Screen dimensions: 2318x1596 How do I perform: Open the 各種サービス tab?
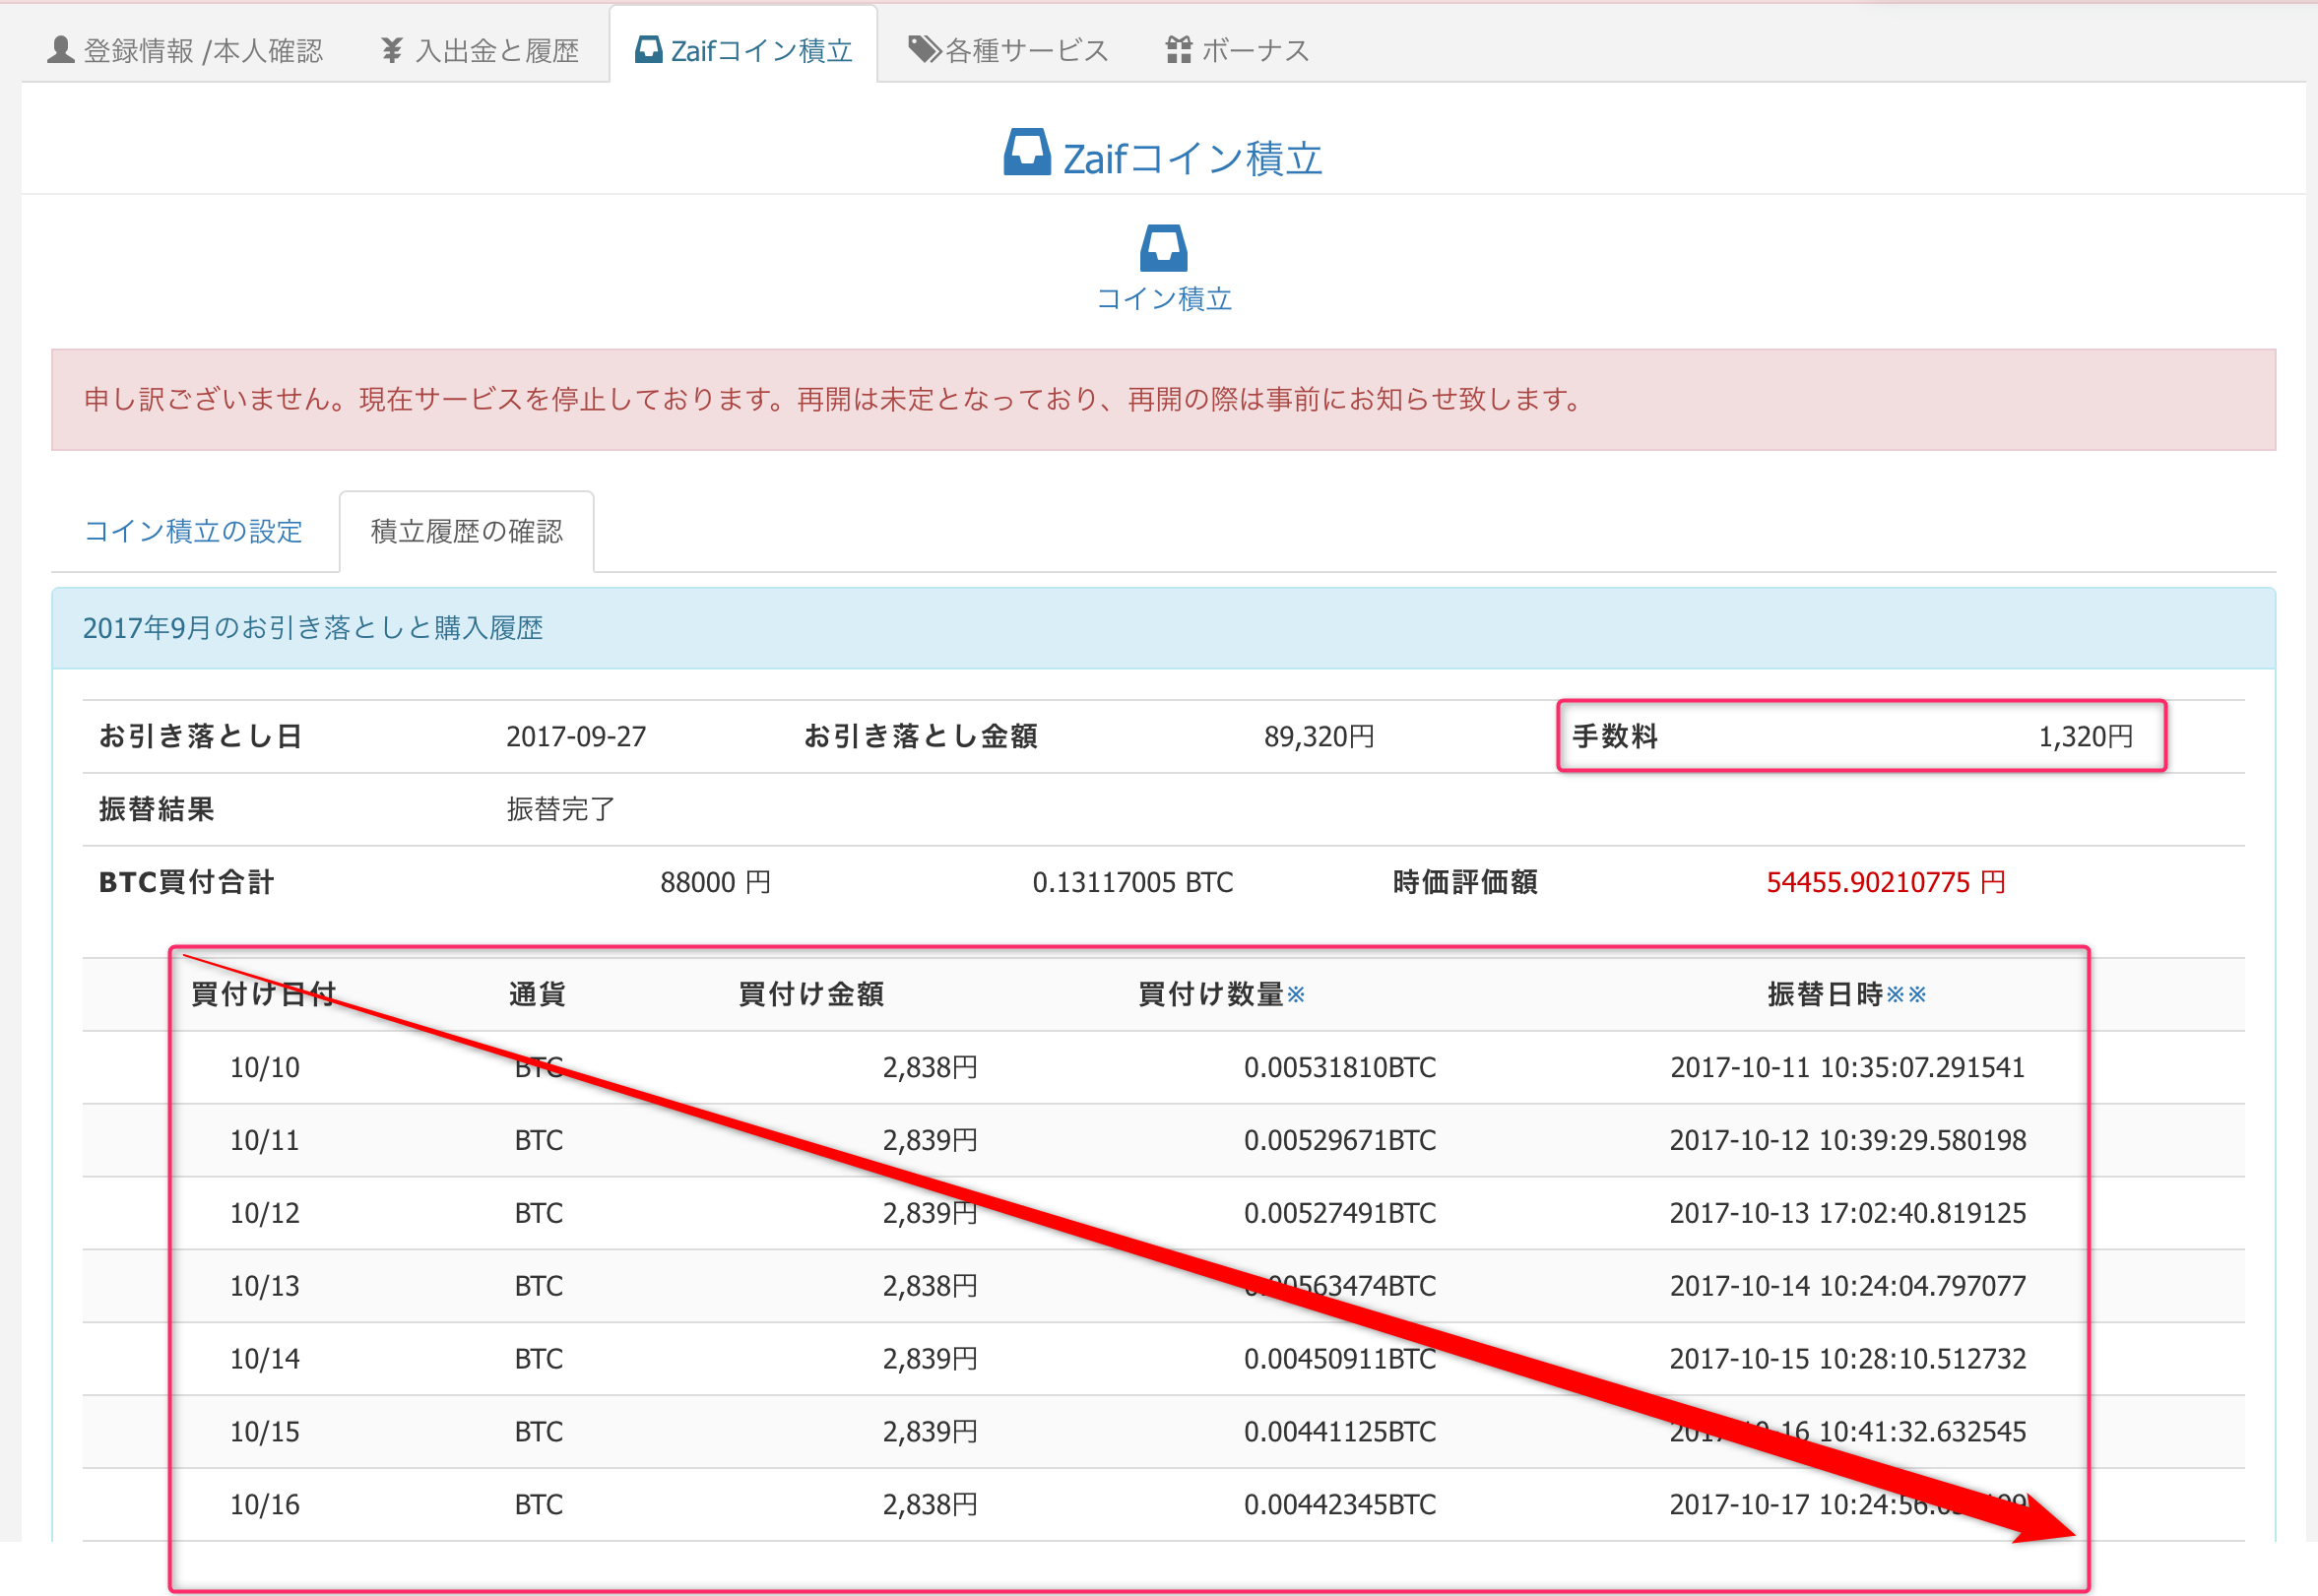(1008, 50)
